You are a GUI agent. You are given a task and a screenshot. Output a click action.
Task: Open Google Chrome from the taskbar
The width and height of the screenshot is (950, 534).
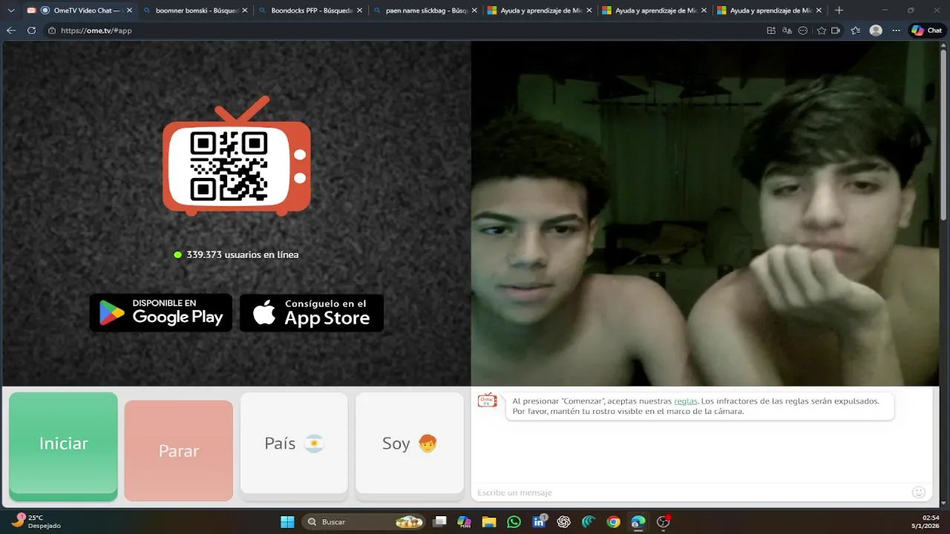tap(613, 522)
